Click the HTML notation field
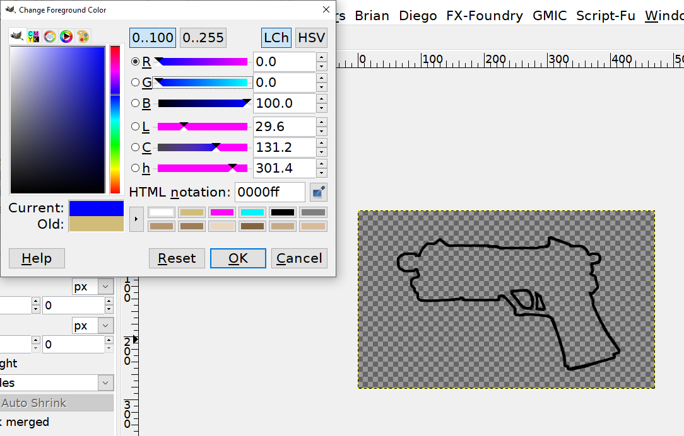 (x=270, y=192)
